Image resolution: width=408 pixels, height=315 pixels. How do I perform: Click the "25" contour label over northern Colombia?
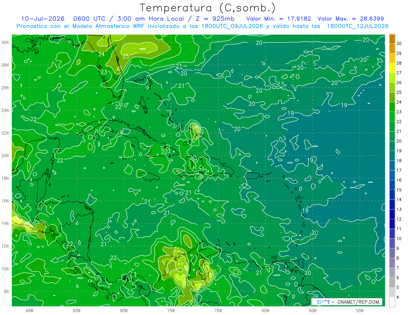point(176,250)
